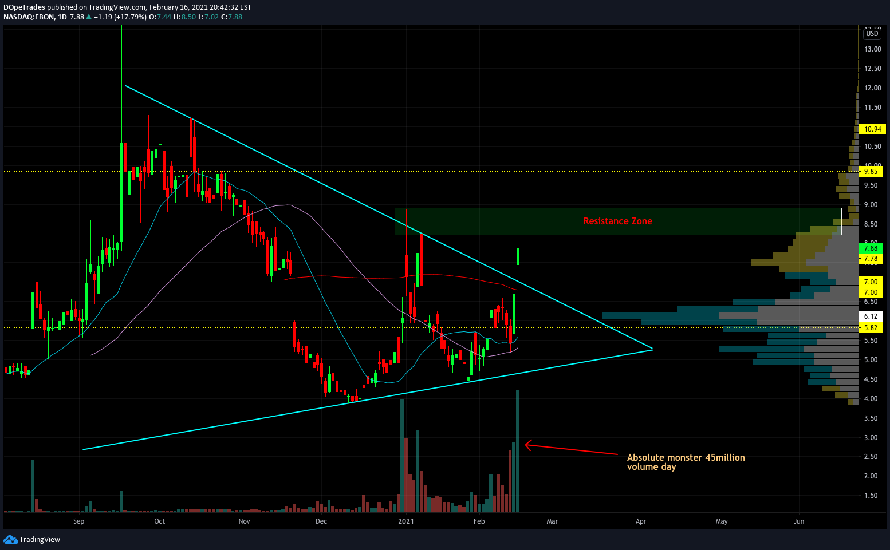Click the Oct label on the time axis
This screenshot has height=550, width=890.
point(160,521)
